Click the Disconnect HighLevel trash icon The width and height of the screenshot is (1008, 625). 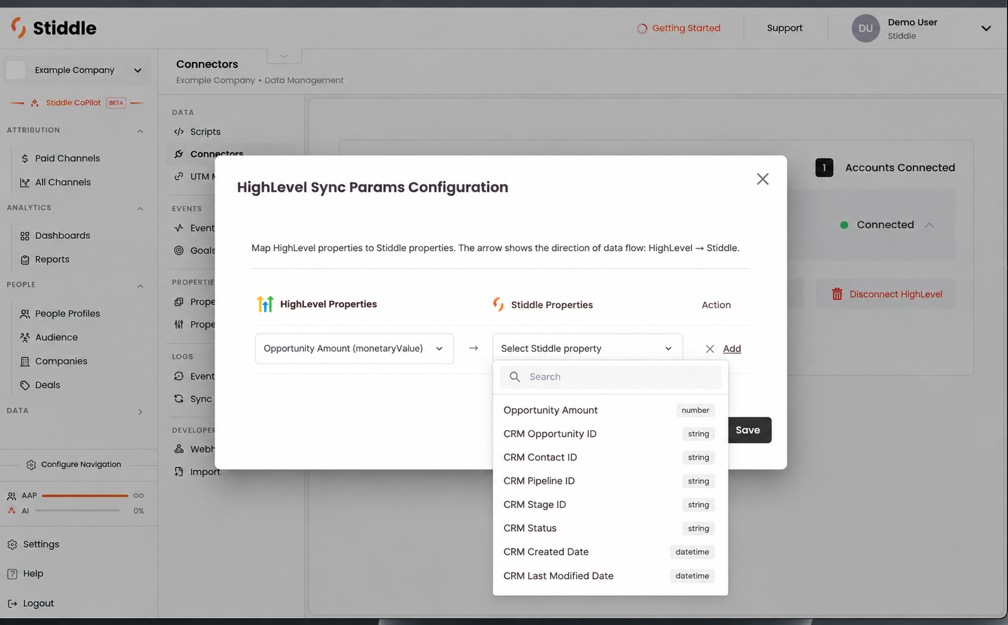tap(837, 294)
